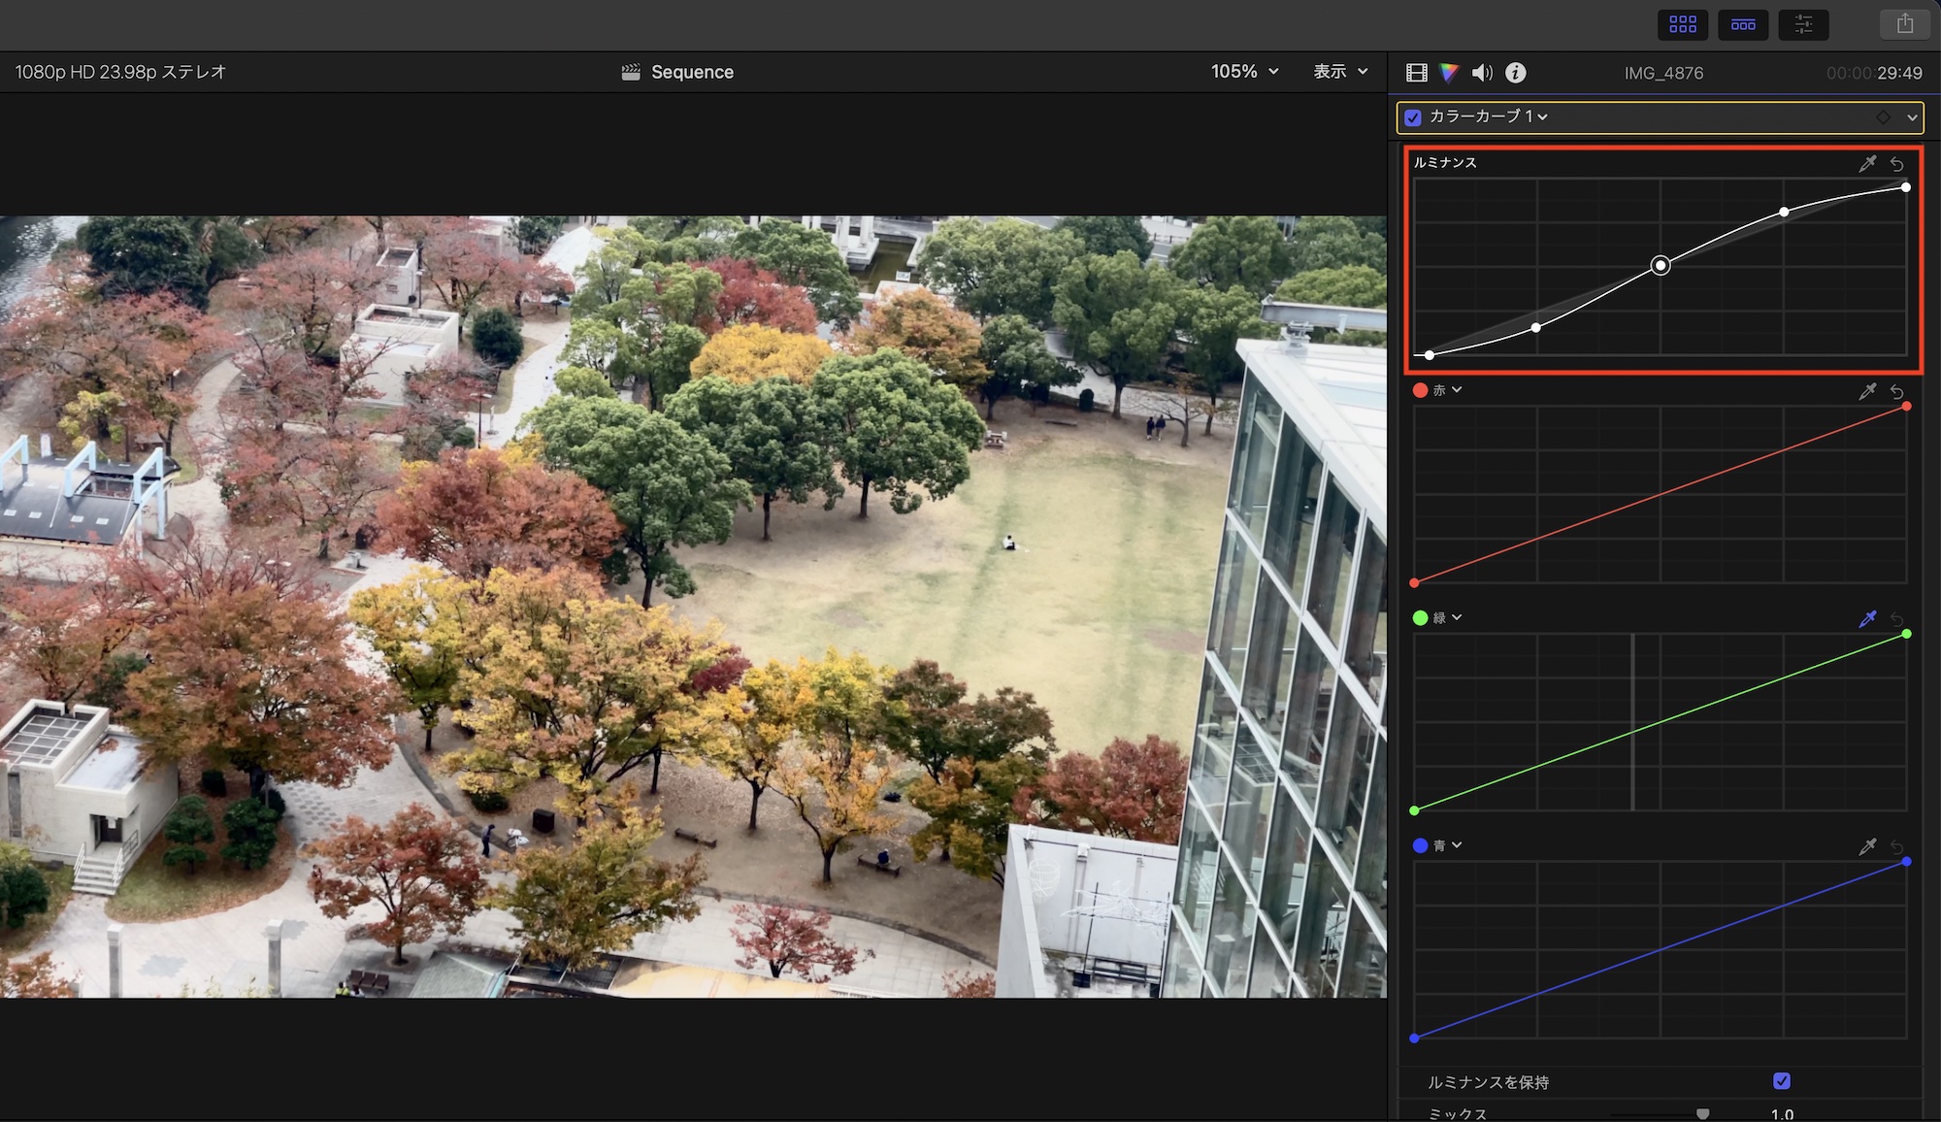Open the 表示 view menu
The height and width of the screenshot is (1122, 1941).
(x=1340, y=72)
